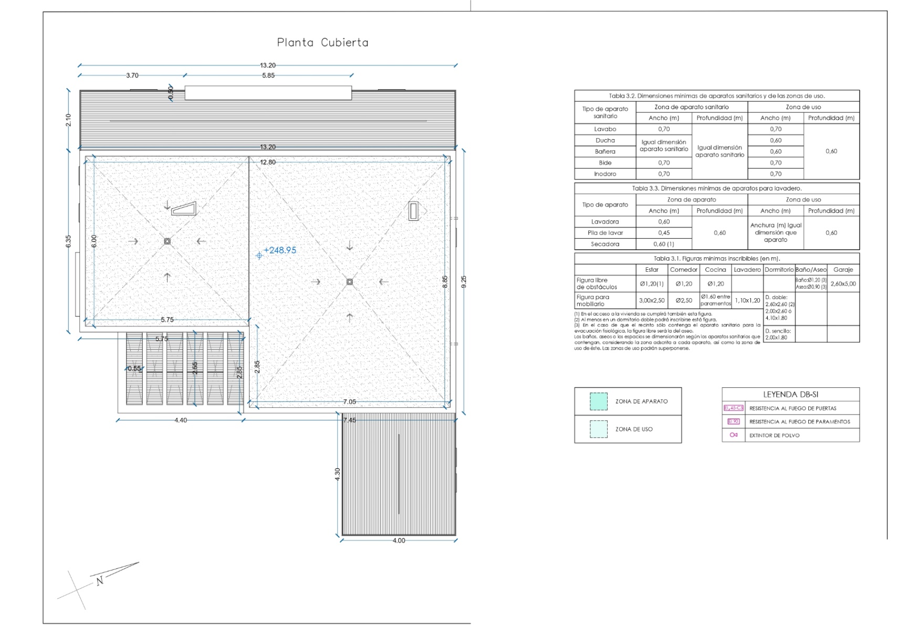
Task: Click the down slope arrow above left drain
Action: (167, 205)
